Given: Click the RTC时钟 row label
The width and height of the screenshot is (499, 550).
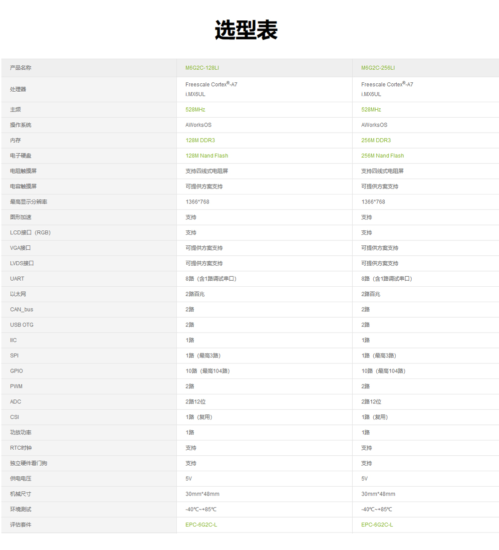Looking at the screenshot, I should click(20, 448).
